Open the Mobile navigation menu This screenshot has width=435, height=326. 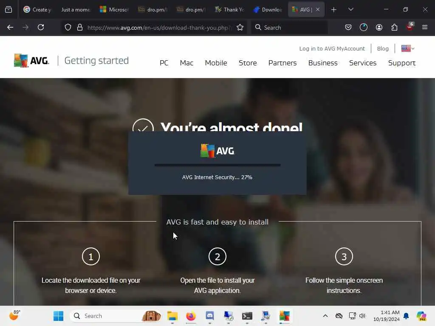216,63
